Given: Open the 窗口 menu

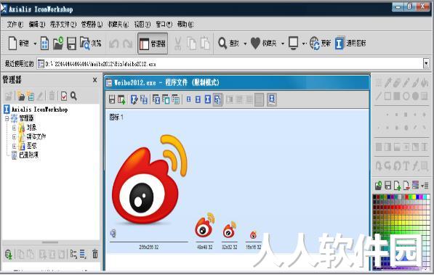Looking at the screenshot, I should (x=164, y=25).
